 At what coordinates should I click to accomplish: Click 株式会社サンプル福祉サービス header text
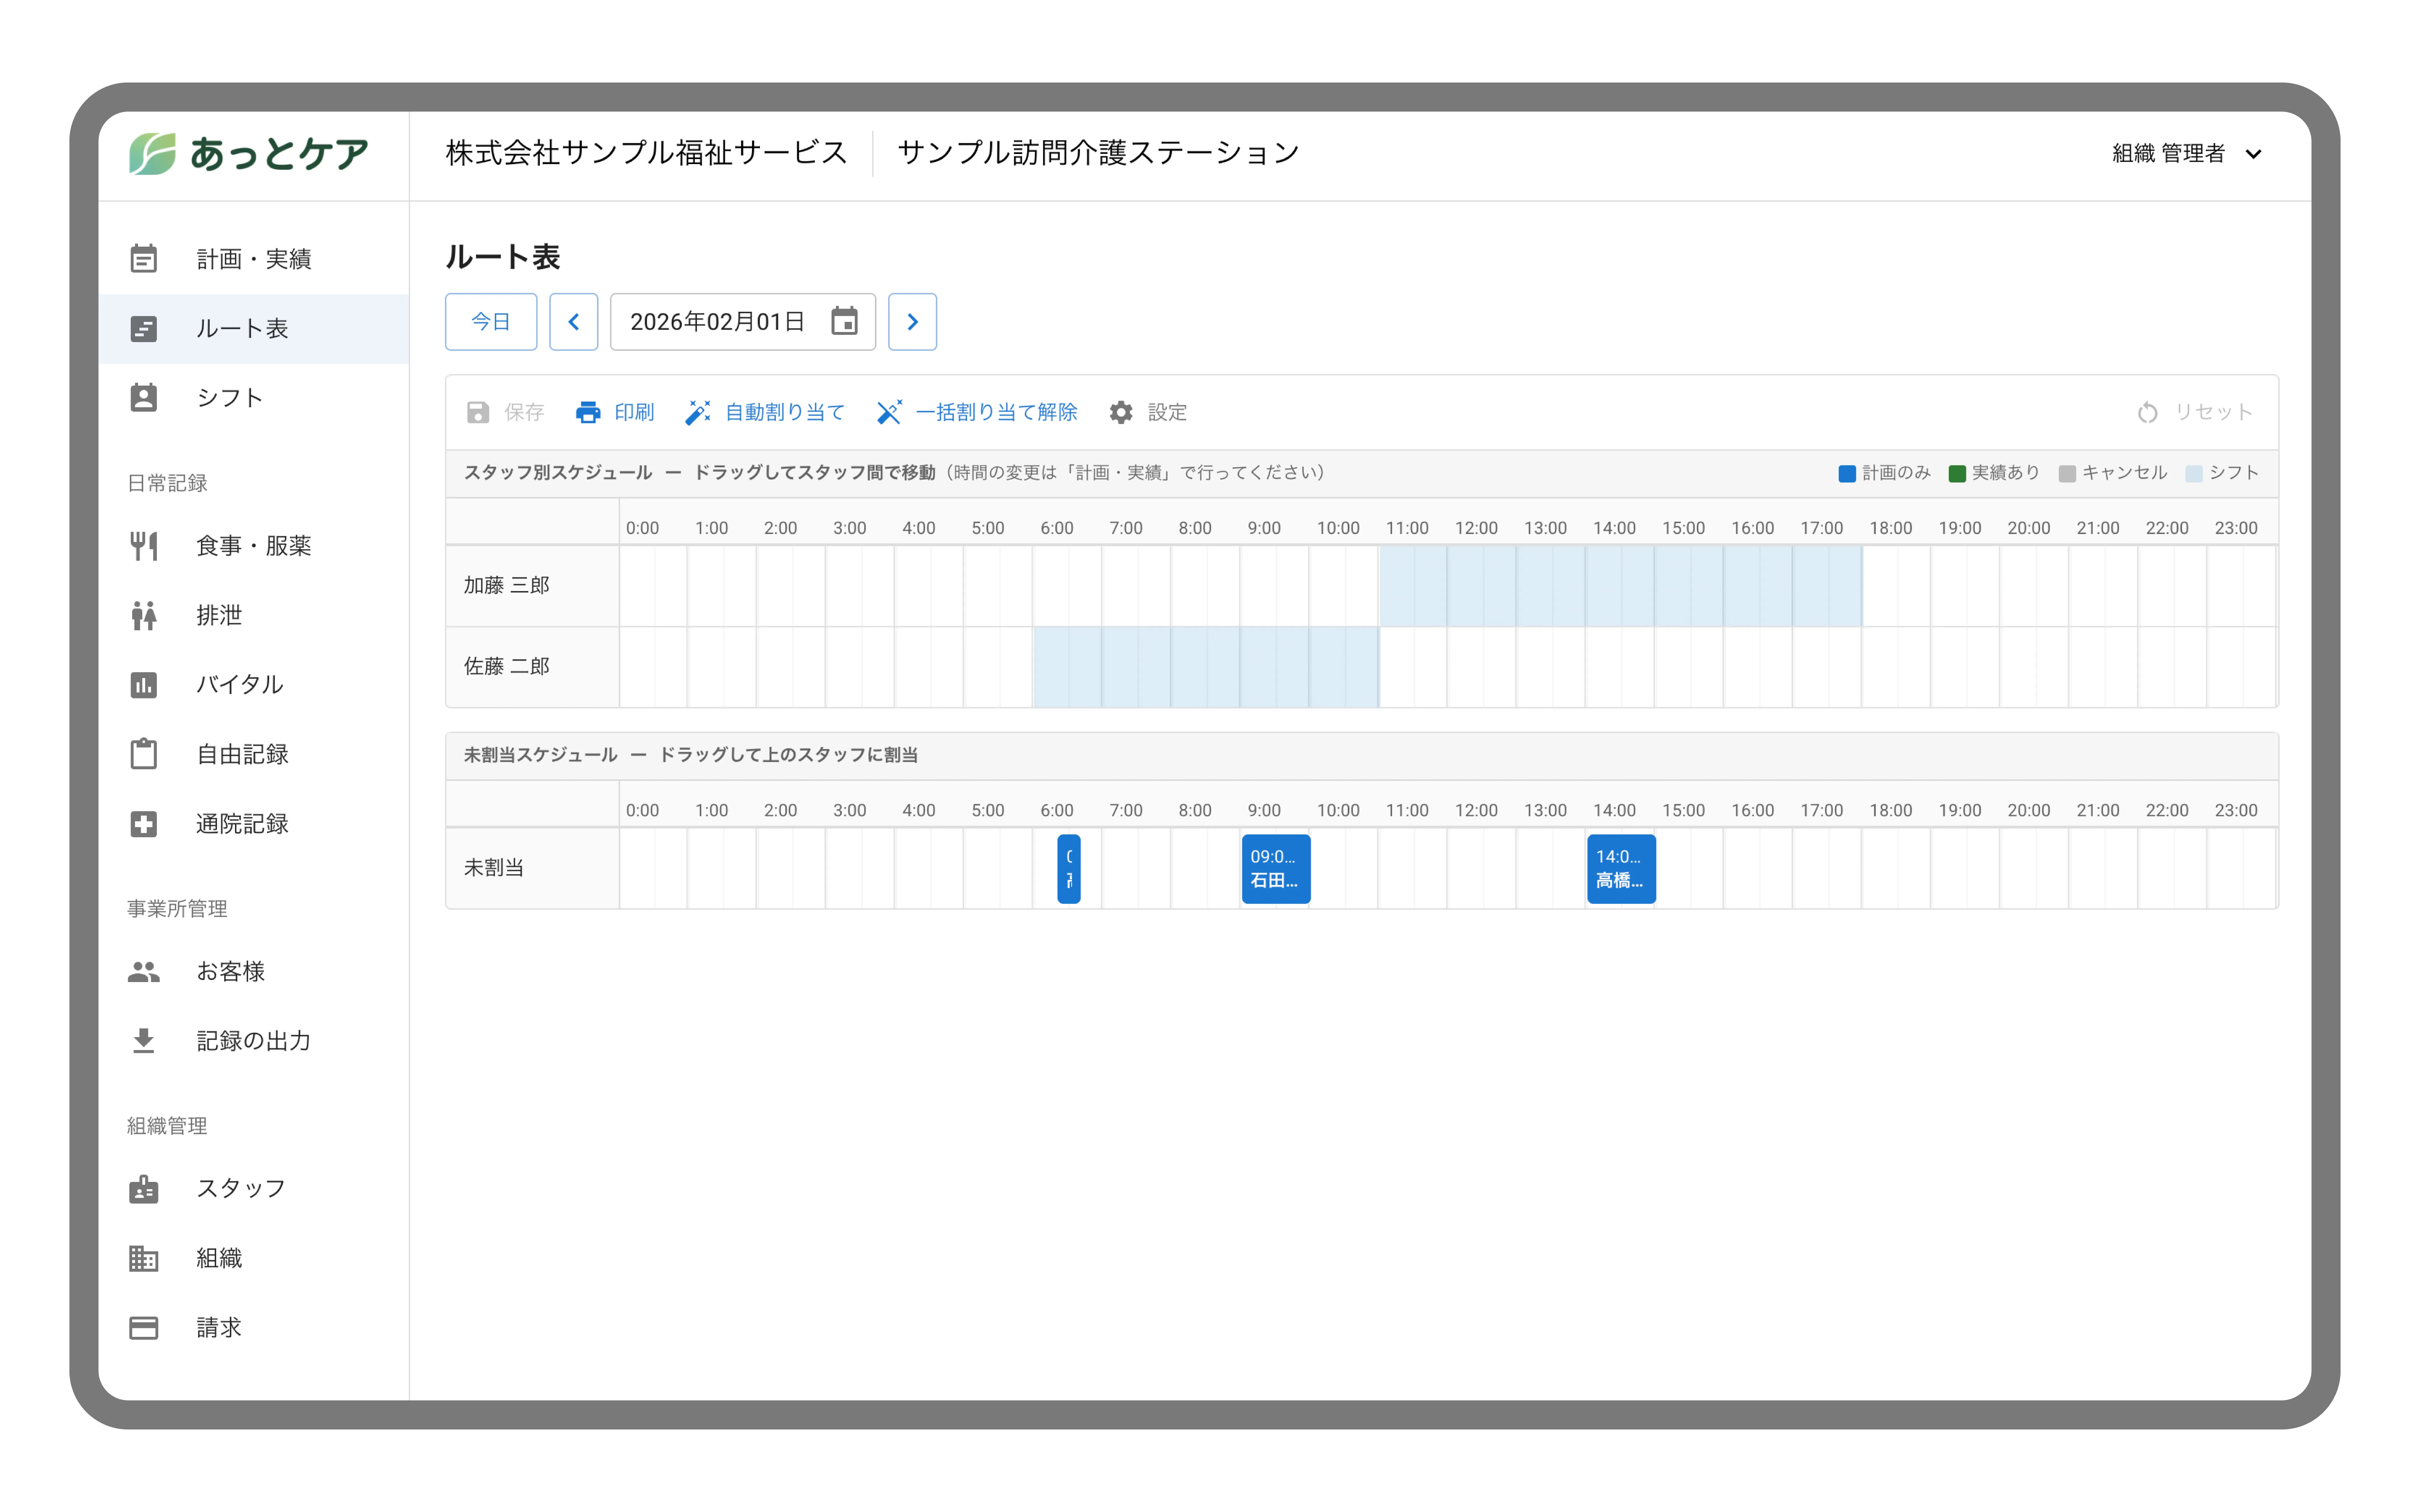(647, 153)
